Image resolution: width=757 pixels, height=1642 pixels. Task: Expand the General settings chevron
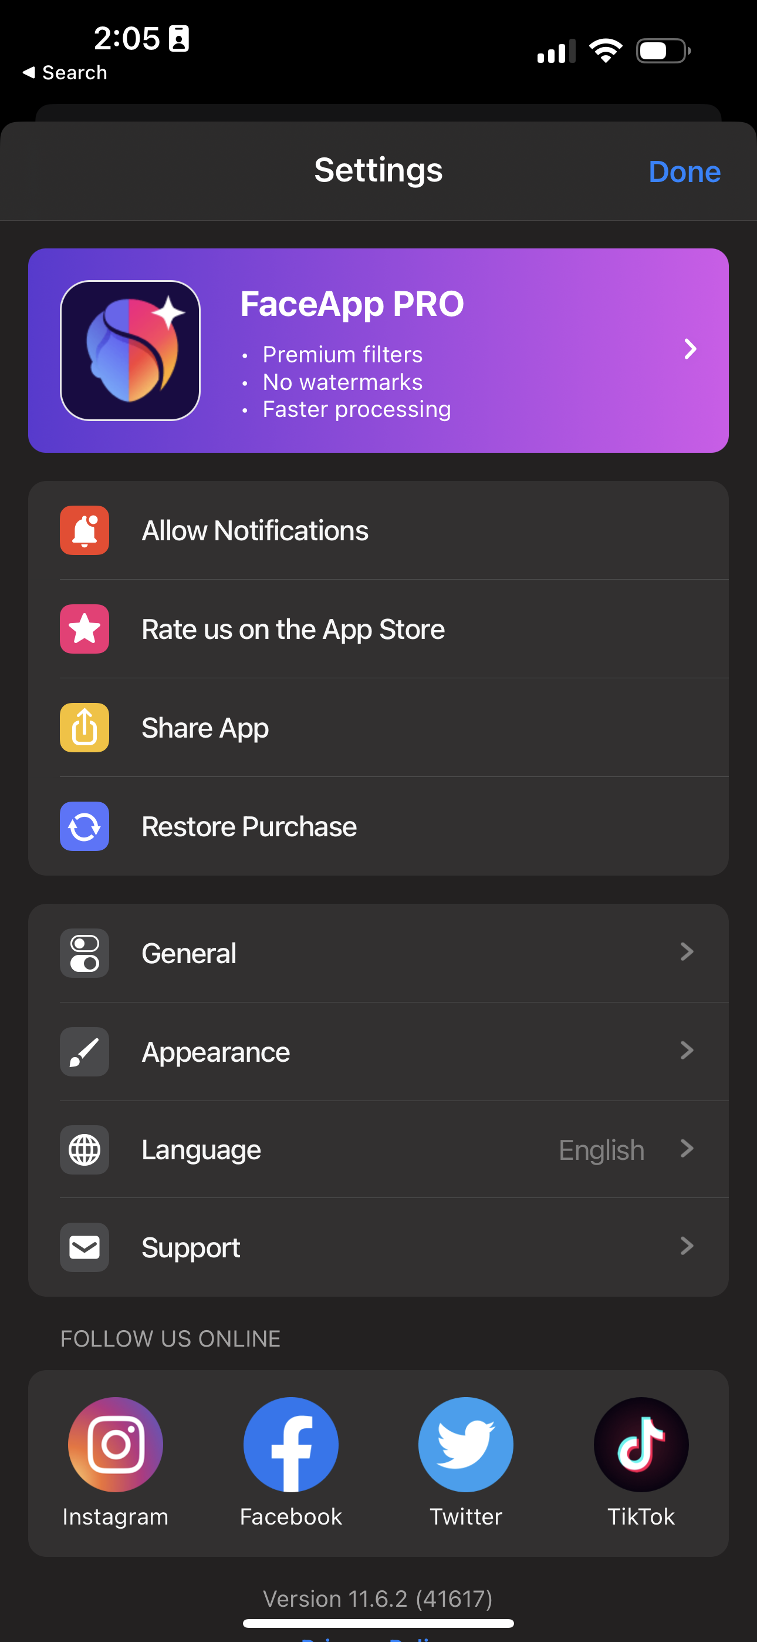[x=686, y=953]
